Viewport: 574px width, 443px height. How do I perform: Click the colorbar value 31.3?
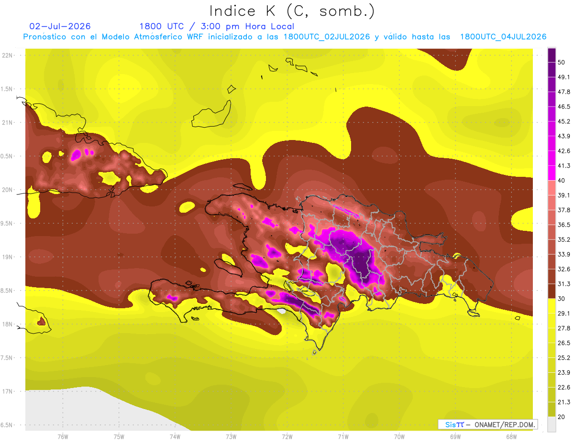coord(564,284)
